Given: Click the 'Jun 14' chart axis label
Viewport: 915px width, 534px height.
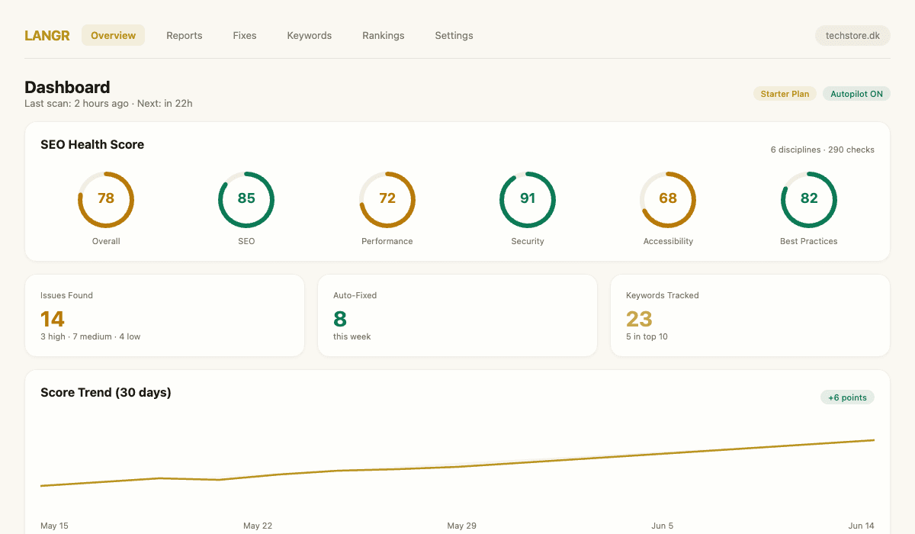Looking at the screenshot, I should (862, 526).
